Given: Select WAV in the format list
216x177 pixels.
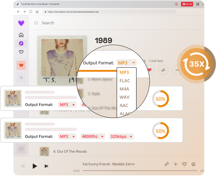Looking at the screenshot, I should pyautogui.click(x=125, y=97).
